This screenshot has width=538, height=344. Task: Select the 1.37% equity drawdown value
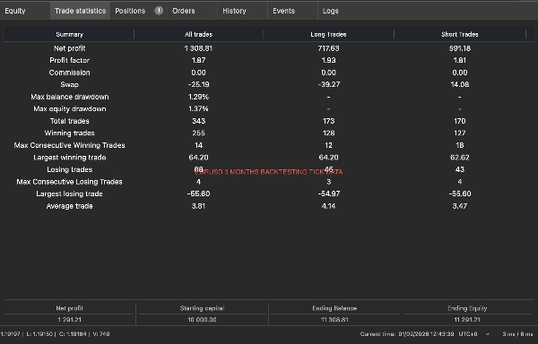click(198, 109)
